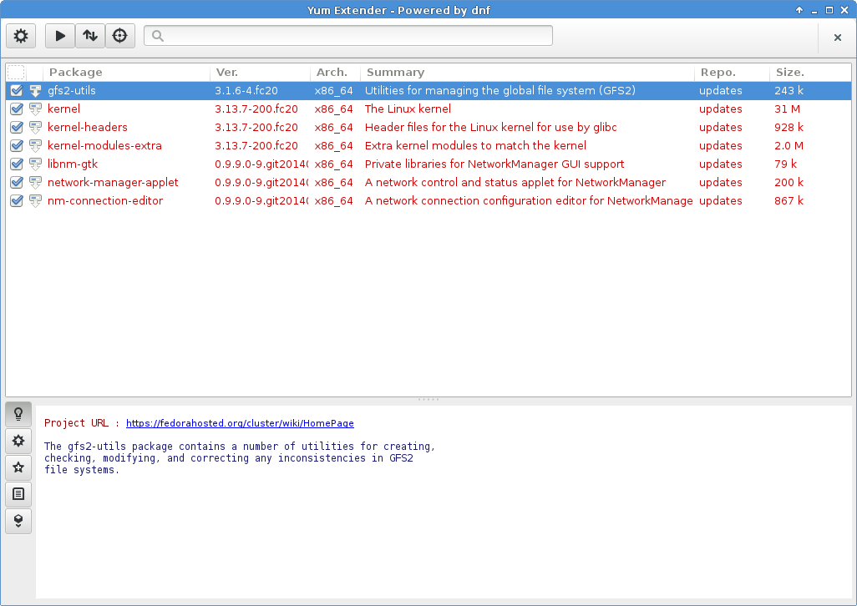Uncheck the libnm-gtk package checkbox
This screenshot has width=857, height=606.
[17, 164]
